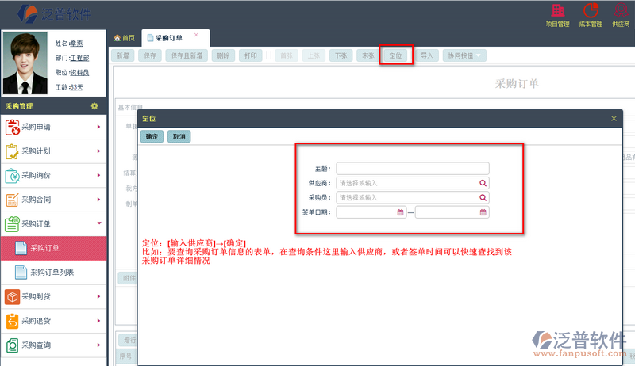Viewport: 635px width, 366px height.
Task: Click the 采购员 field search magnifier
Action: click(x=483, y=197)
